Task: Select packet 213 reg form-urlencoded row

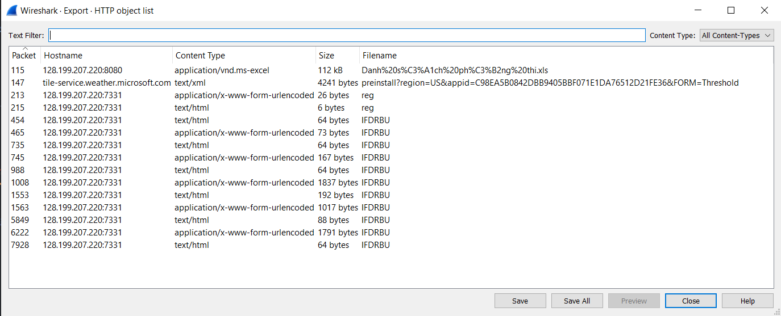Action: pos(391,95)
